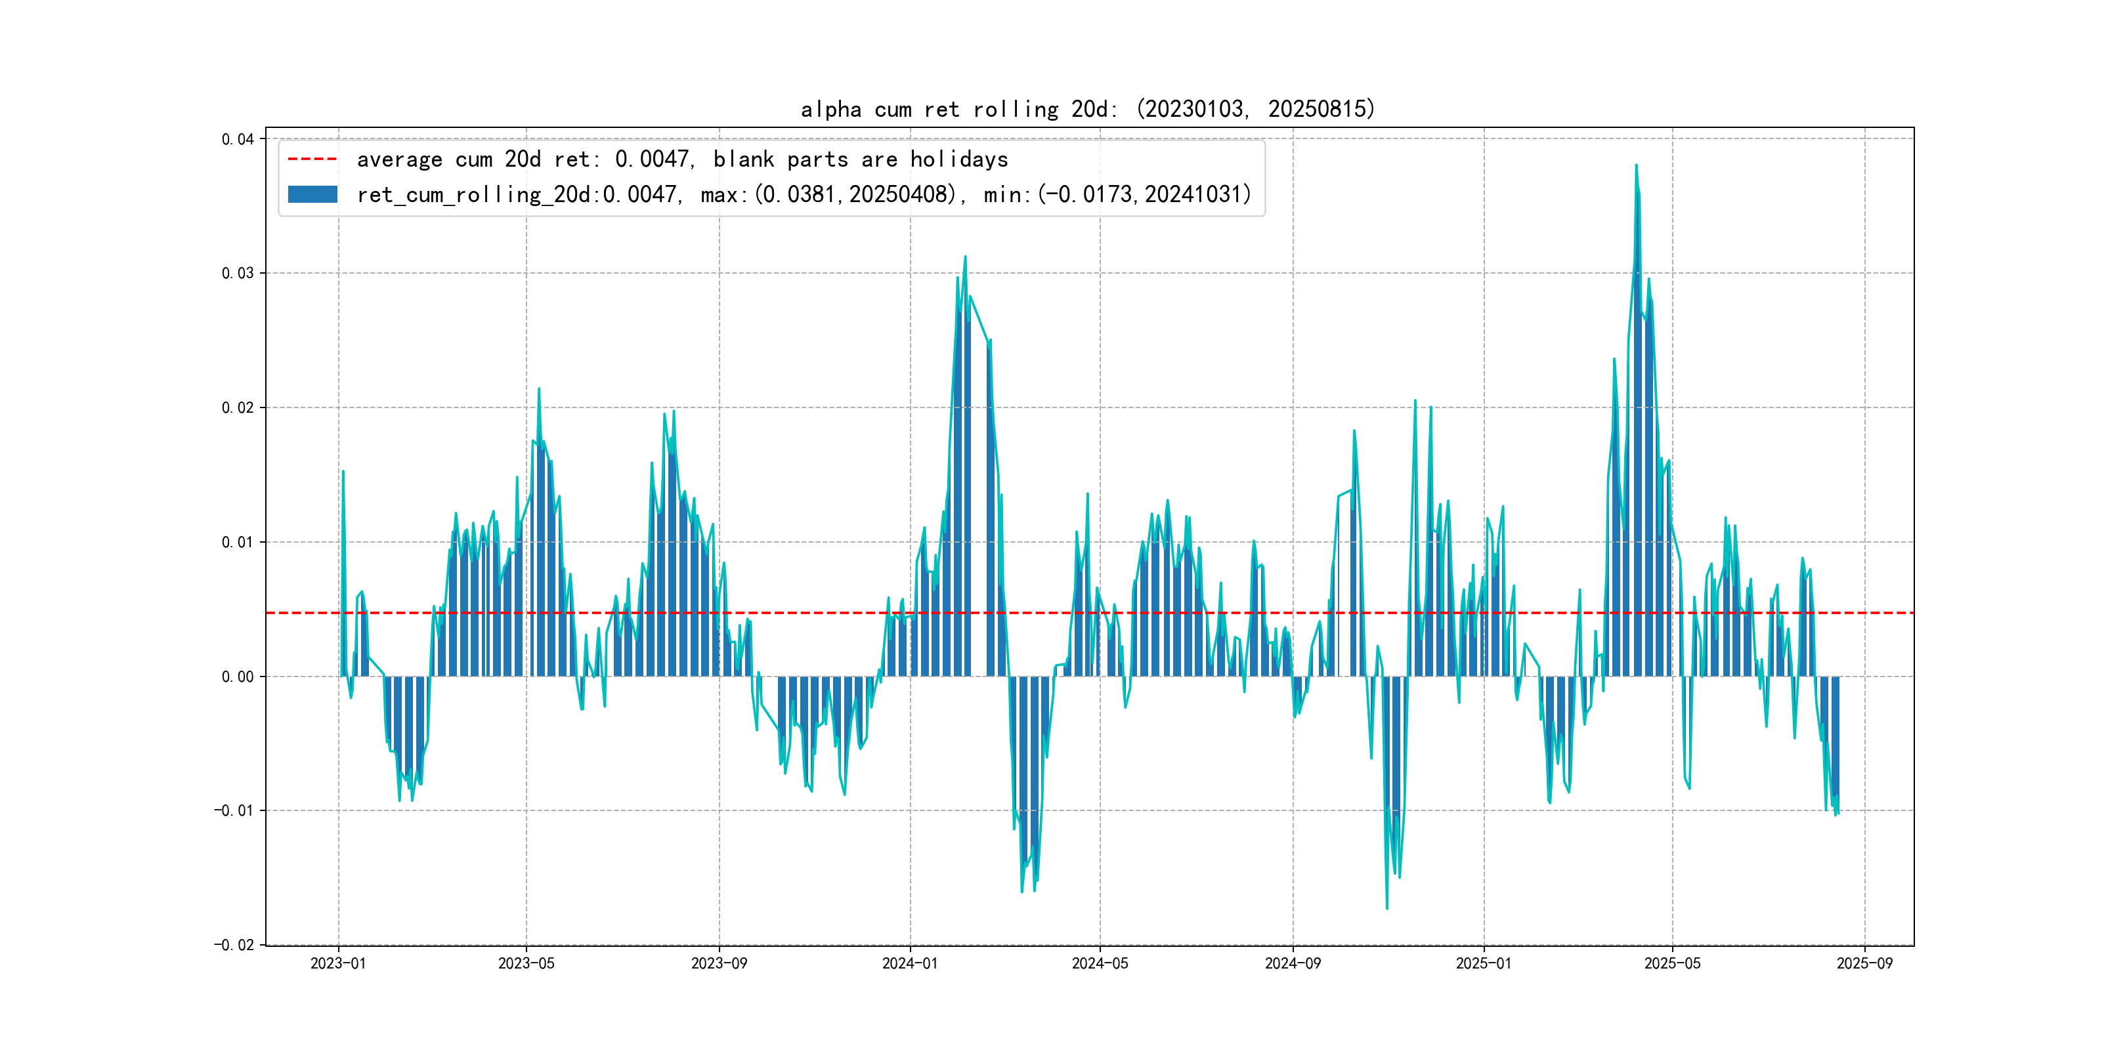
Task: Click the -0.02 y-axis tick label
Action: point(234,945)
